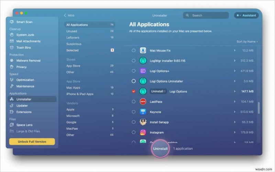Click the LastPass red app icon
Screen dimensions: 275x172
click(x=143, y=102)
